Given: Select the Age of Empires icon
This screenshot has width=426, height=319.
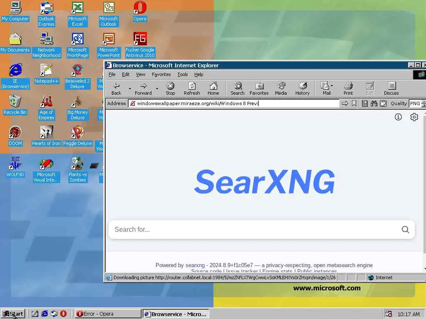Looking at the screenshot, I should pyautogui.click(x=46, y=108).
